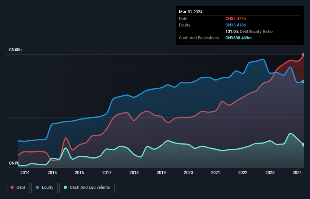Click the blue Equity endpoint marker
Screen dimensions: 310x199
[x=304, y=81]
